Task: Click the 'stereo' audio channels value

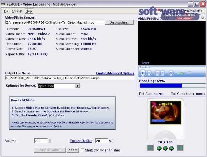Action: [86, 49]
